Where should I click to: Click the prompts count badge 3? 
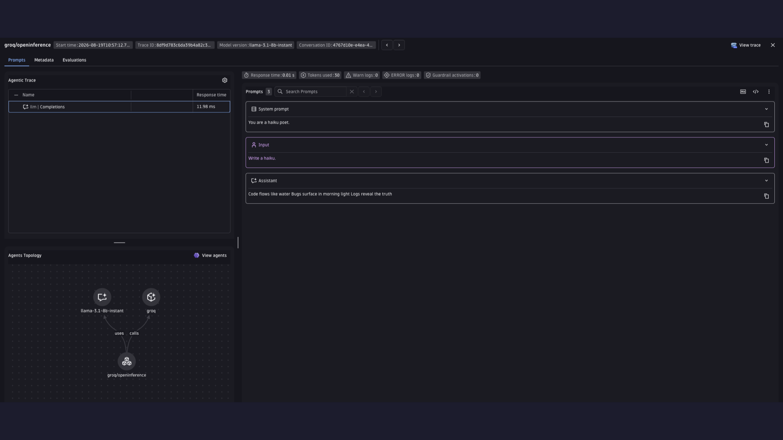pyautogui.click(x=269, y=92)
